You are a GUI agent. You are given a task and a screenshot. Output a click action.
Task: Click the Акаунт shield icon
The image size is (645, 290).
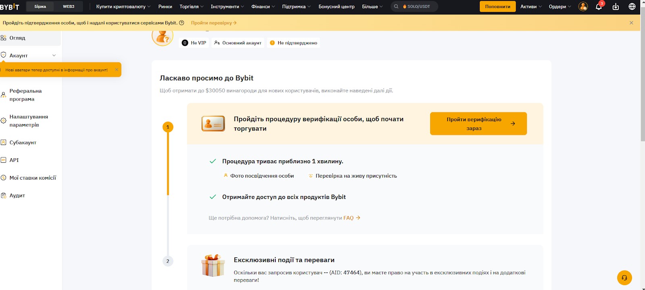tap(3, 55)
